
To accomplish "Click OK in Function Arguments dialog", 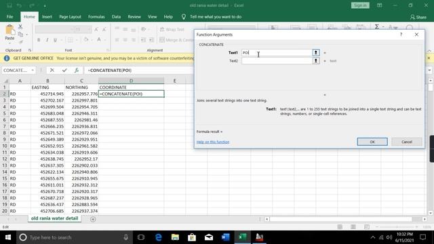I will (x=372, y=142).
